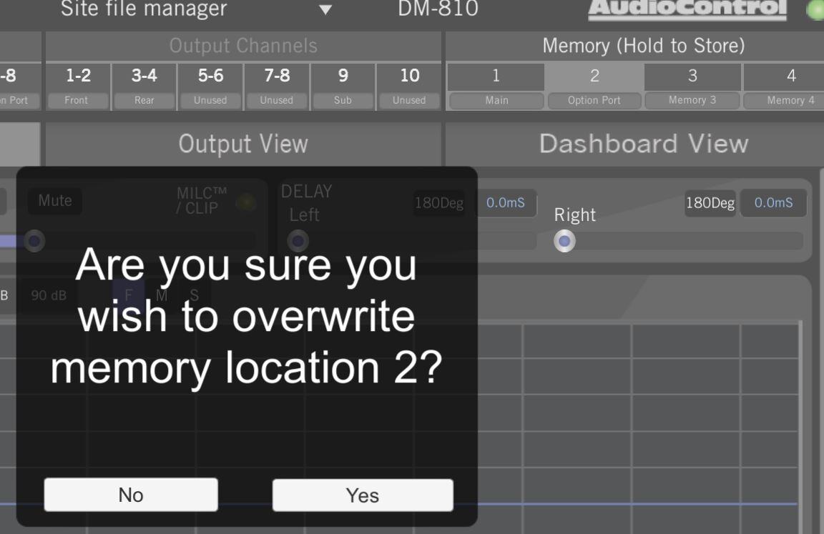Edit the Sub channel name label

click(343, 100)
